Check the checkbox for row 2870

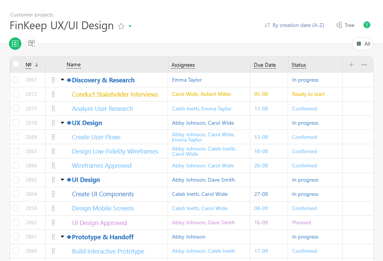click(16, 122)
